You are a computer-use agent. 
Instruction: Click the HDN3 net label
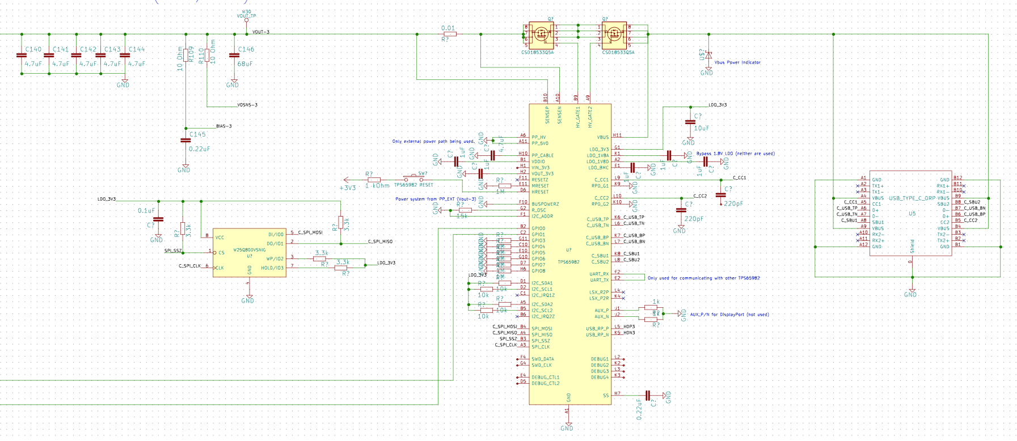[x=629, y=333]
